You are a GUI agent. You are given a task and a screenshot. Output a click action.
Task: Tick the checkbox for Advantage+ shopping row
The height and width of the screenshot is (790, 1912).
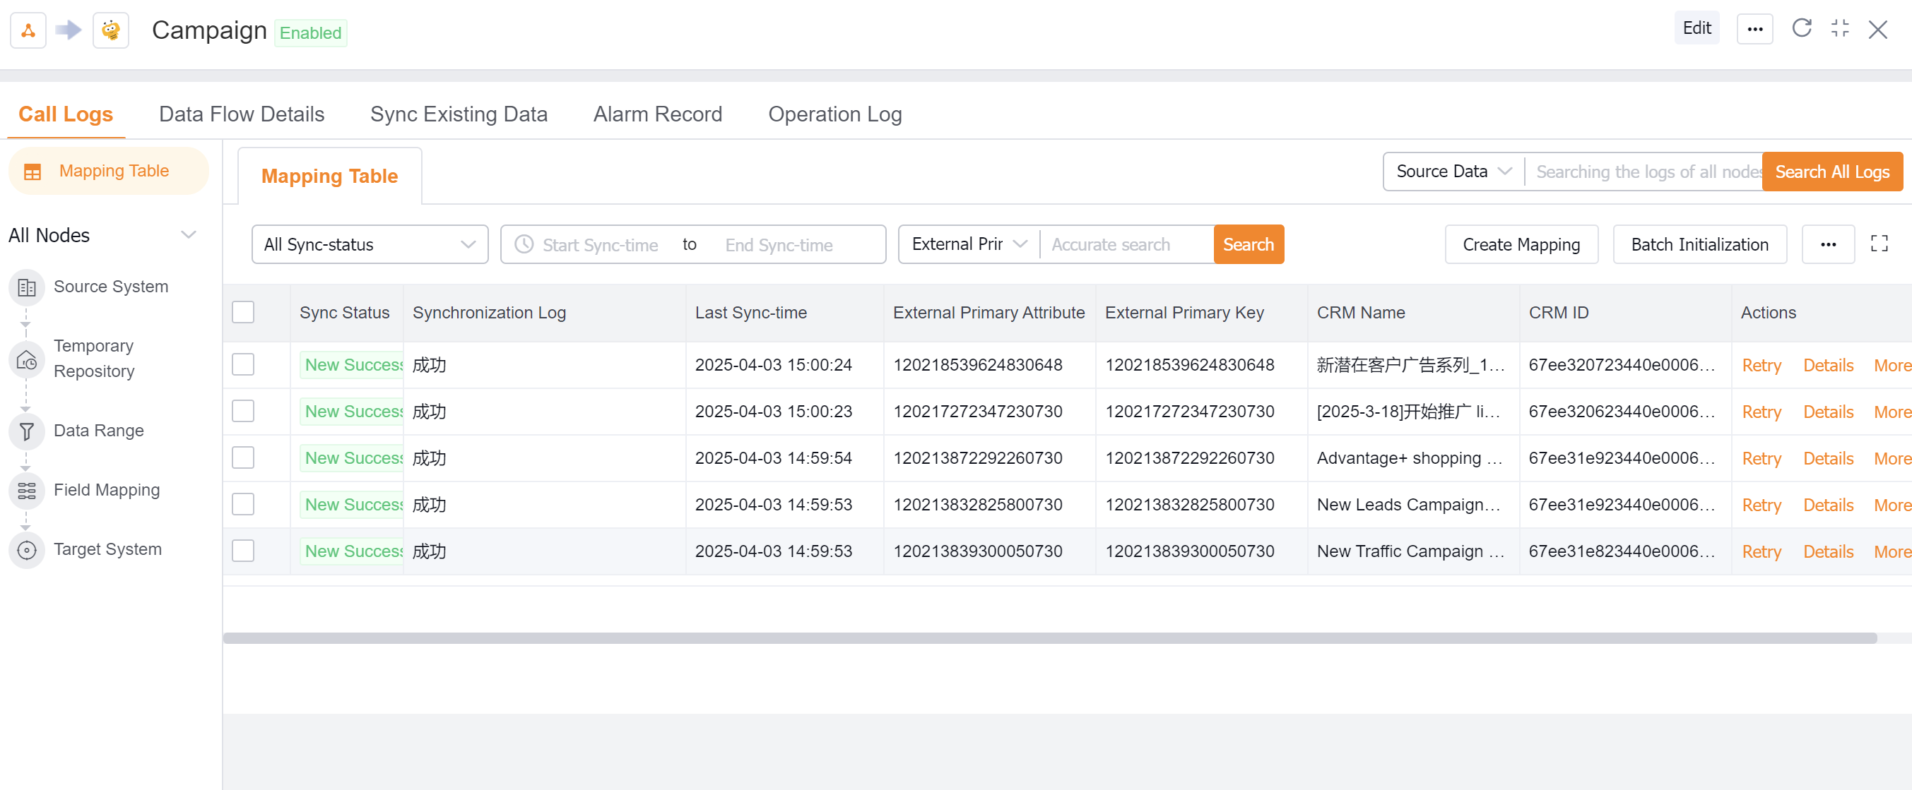pos(243,458)
